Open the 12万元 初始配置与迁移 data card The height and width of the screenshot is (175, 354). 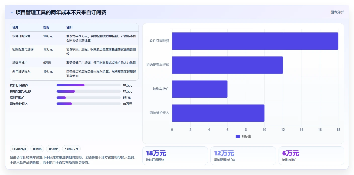click(243, 156)
